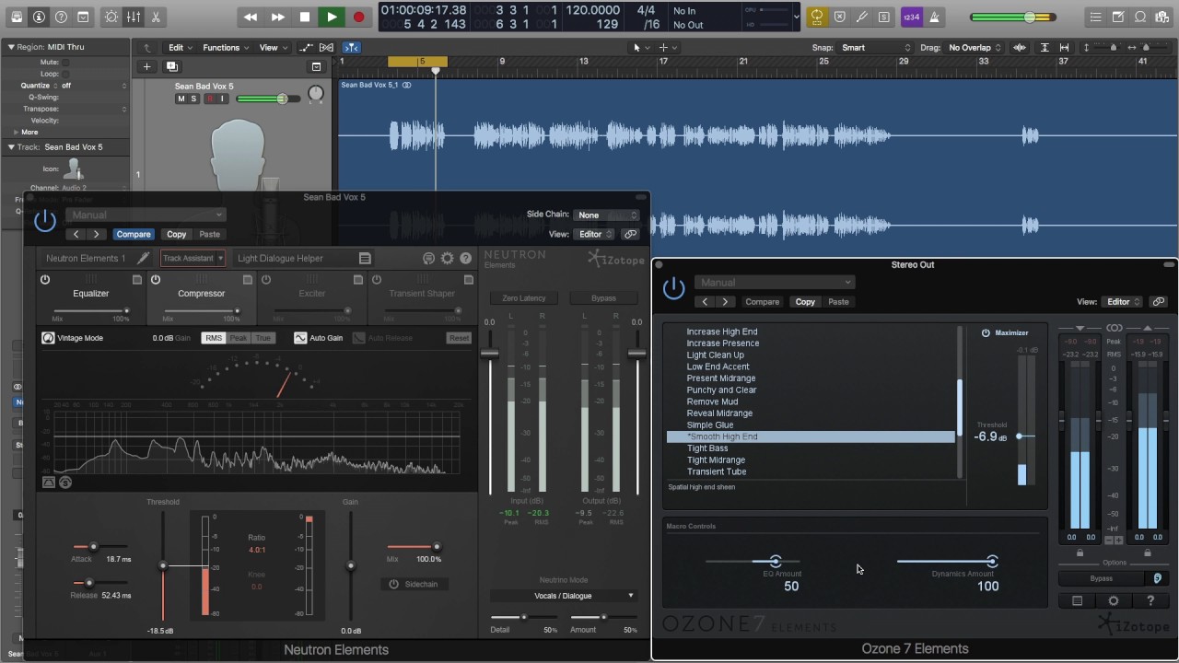Toggle Input Monitoring on Sean Bad Vox 5
The image size is (1179, 663).
221,99
